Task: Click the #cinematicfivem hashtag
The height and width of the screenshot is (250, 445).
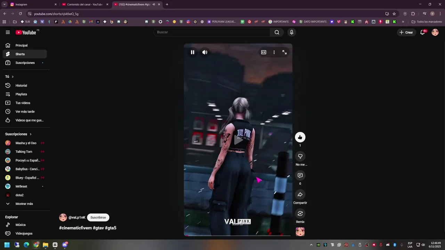Action: click(x=75, y=228)
